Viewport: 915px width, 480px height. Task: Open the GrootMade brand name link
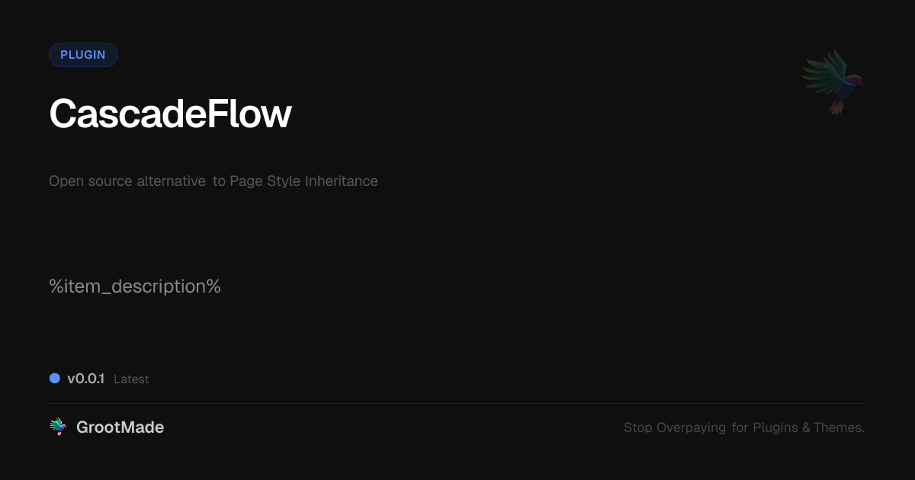coord(120,427)
